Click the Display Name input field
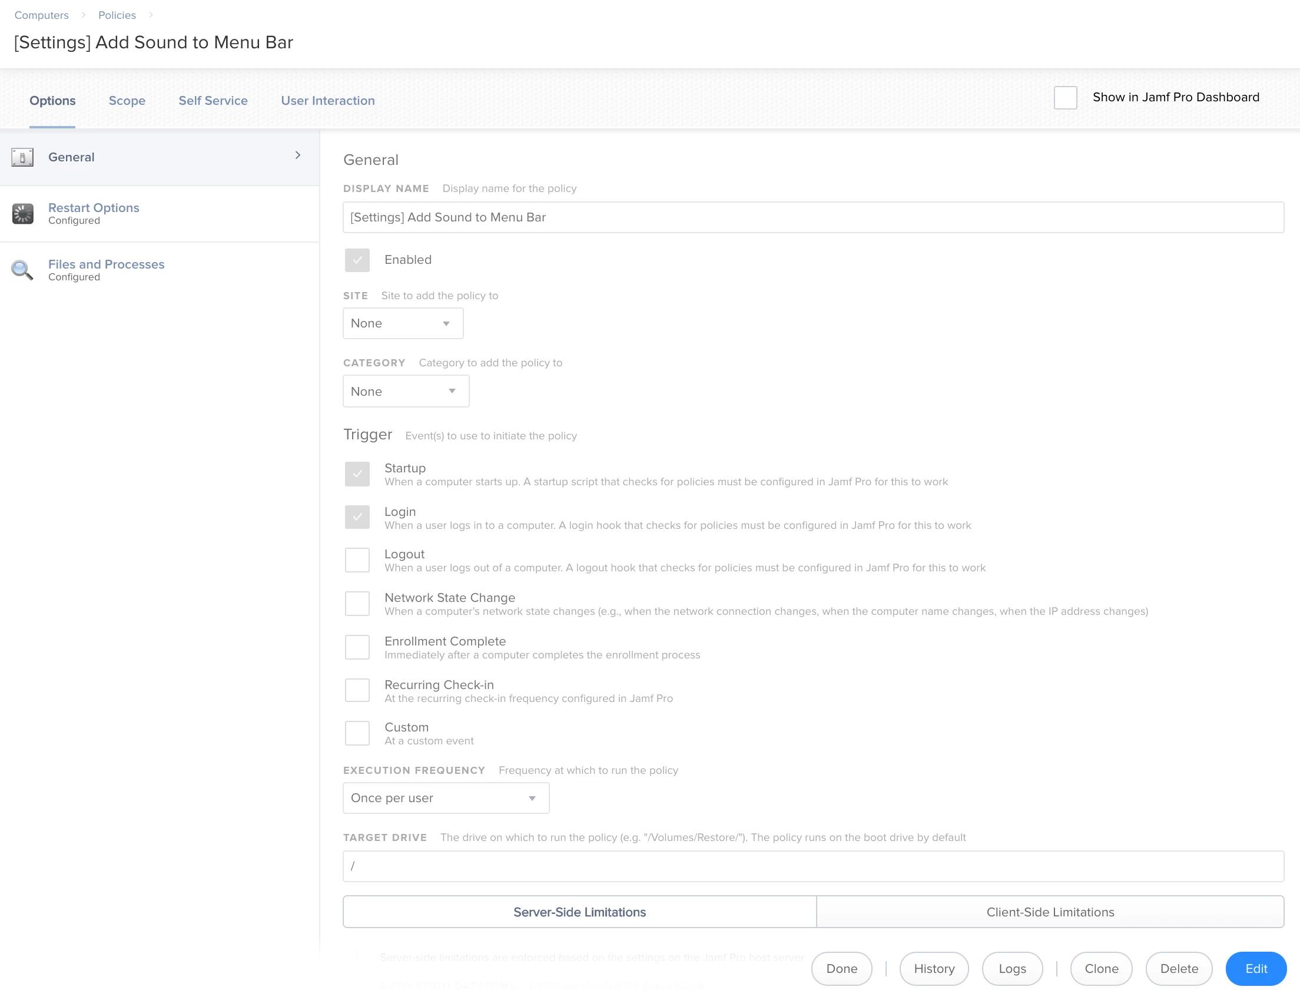Image resolution: width=1300 pixels, height=1000 pixels. pos(813,217)
